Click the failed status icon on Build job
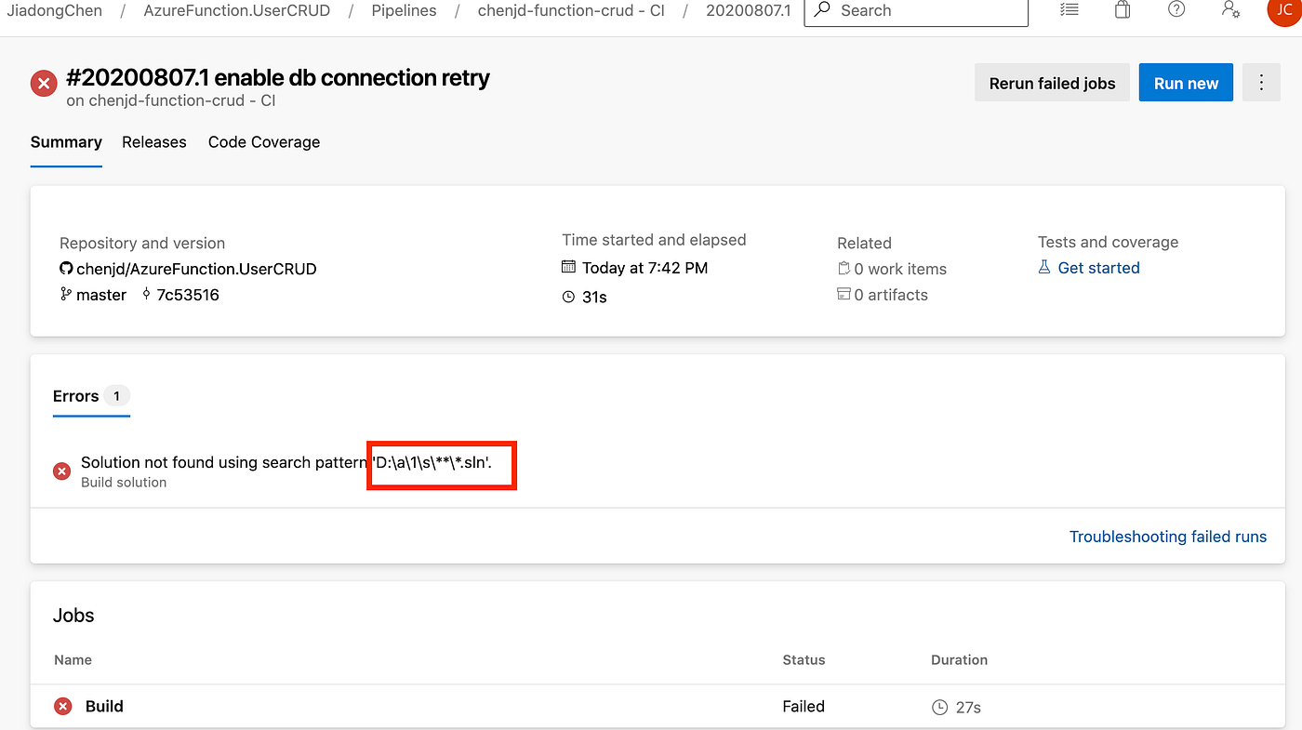Screen dimensions: 1302x730 pos(61,706)
